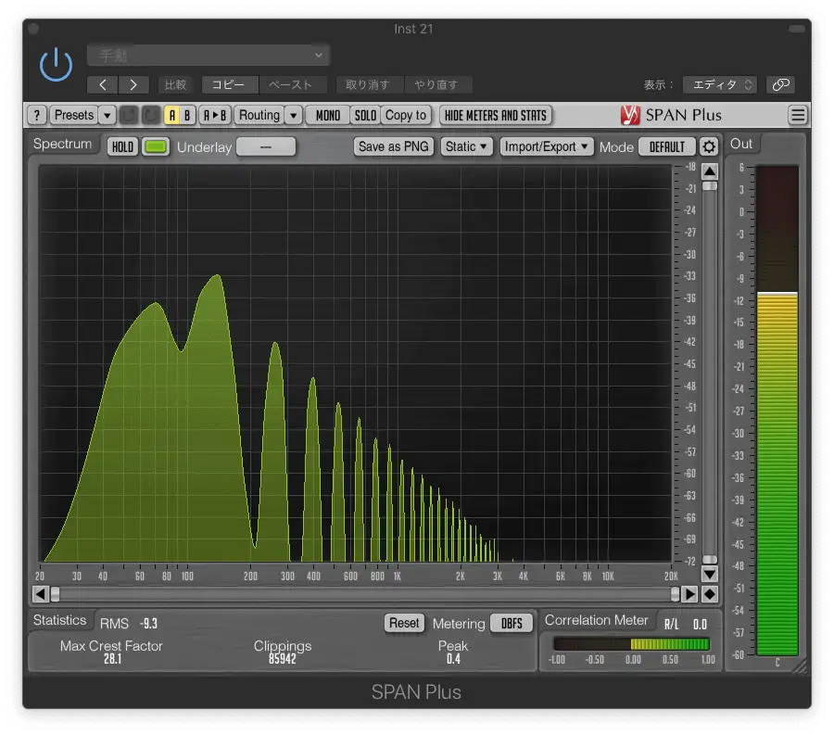
Task: Click the Out level meter bar
Action: [x=777, y=411]
